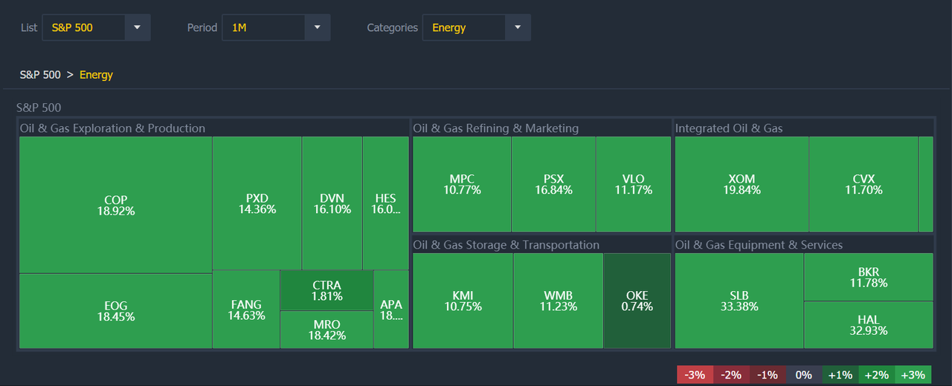Click the -3% red legend swatch
The image size is (952, 386).
click(x=695, y=375)
